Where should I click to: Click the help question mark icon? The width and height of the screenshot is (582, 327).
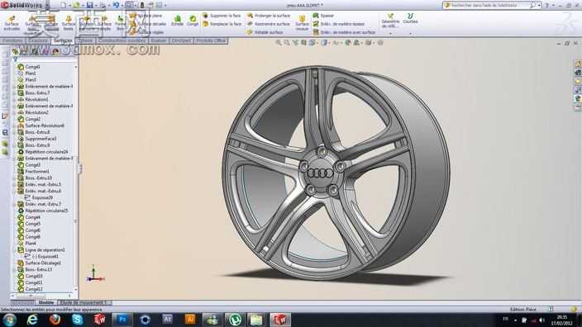pos(546,5)
